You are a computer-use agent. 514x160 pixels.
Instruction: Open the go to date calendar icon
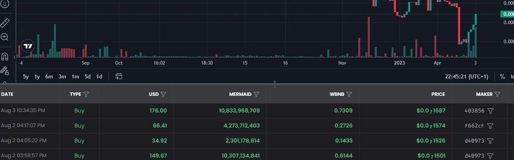coord(119,77)
